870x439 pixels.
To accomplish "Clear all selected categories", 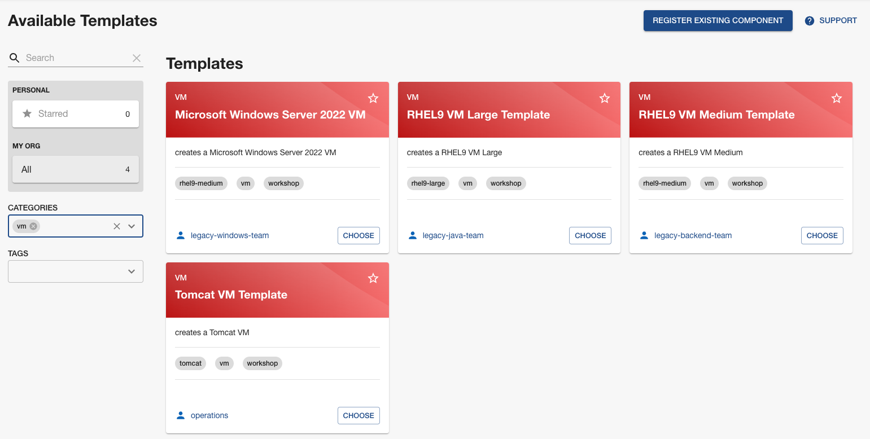I will coord(117,226).
